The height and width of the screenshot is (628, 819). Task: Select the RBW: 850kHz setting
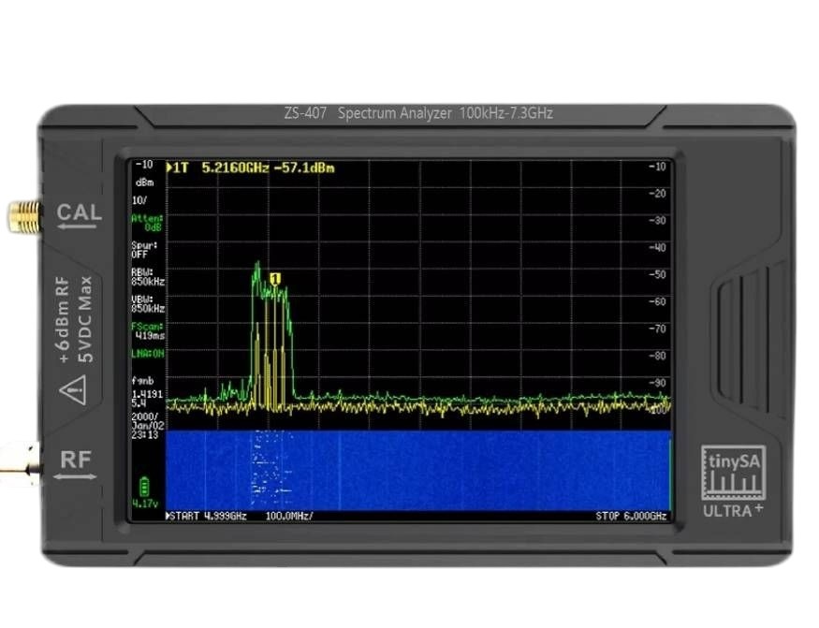pyautogui.click(x=148, y=277)
